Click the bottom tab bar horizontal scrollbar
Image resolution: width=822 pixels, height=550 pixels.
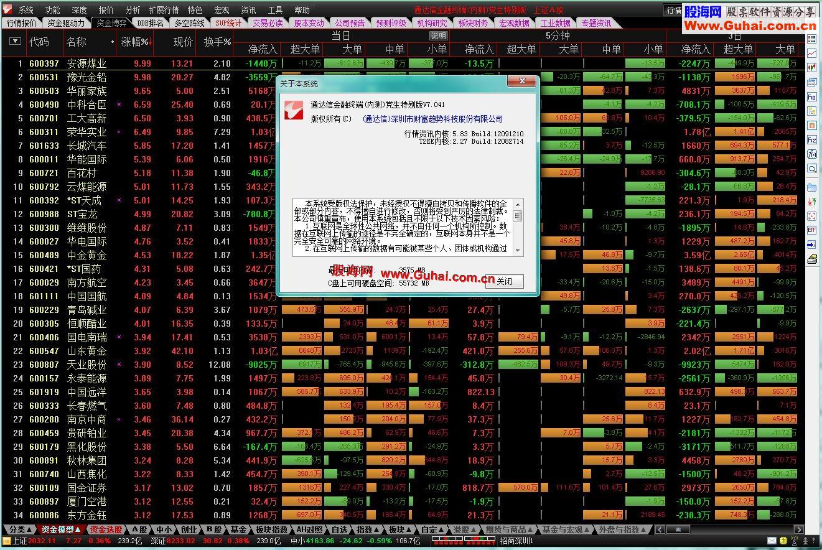pos(728,529)
